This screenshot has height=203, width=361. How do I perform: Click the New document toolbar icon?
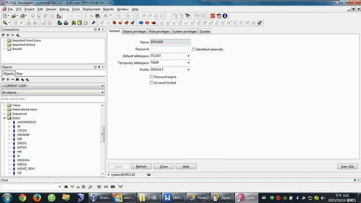click(x=5, y=16)
